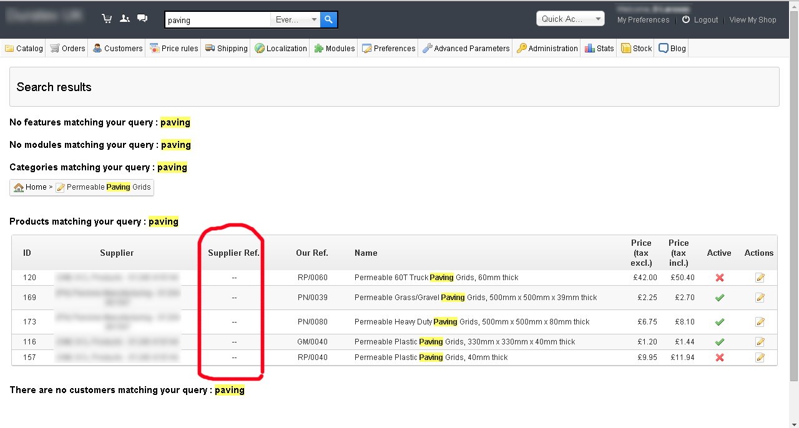Open the Modules menu
The width and height of the screenshot is (799, 428).
(334, 48)
